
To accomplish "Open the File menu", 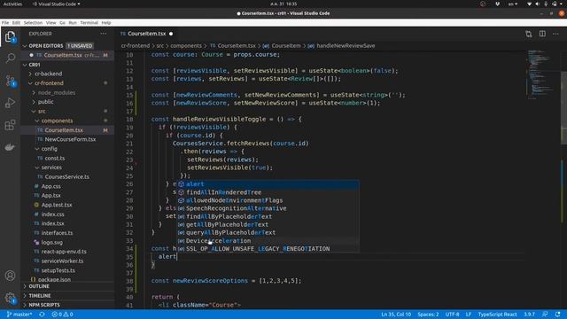I will coord(5,22).
